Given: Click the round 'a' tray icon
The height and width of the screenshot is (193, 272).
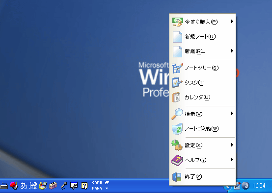Looking at the screenshot, I should 245,186.
